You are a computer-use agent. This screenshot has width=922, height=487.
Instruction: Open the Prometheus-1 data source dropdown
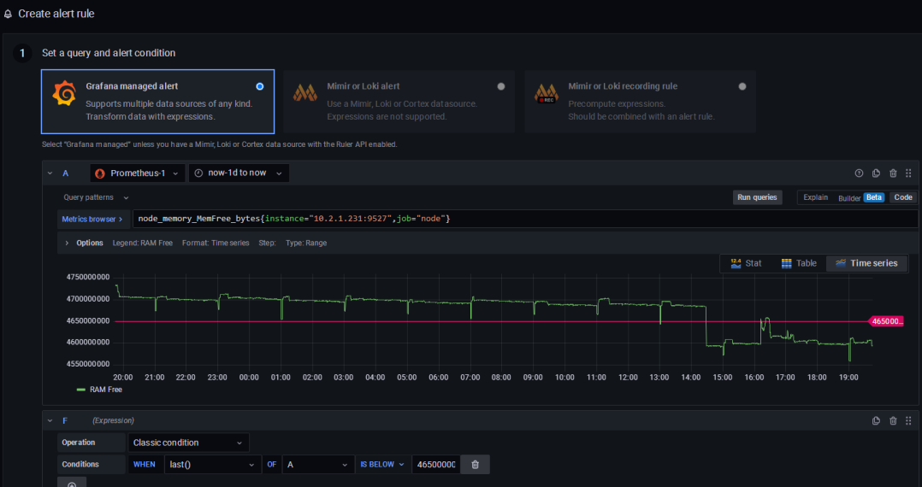[139, 173]
